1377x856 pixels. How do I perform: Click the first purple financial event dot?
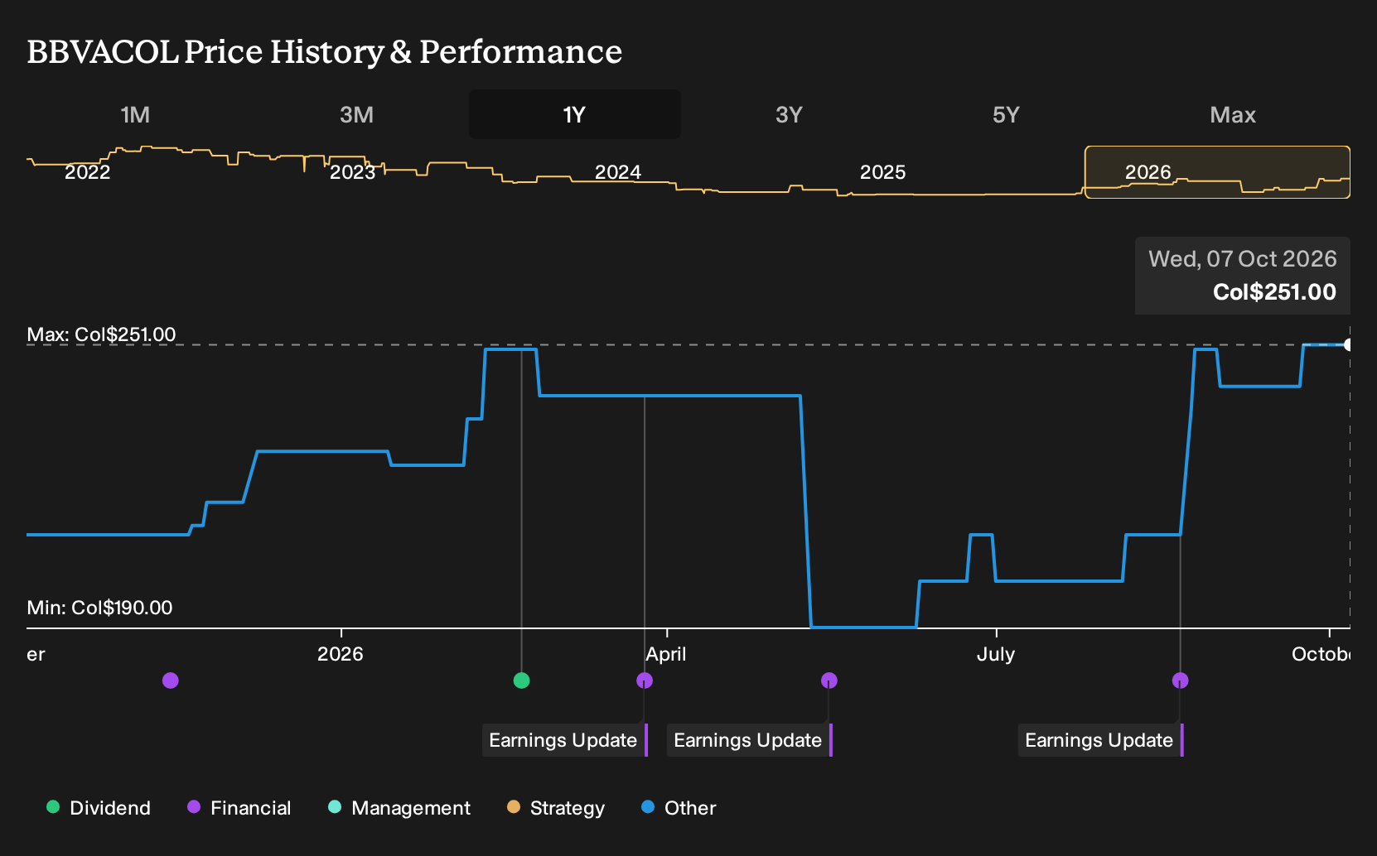171,680
